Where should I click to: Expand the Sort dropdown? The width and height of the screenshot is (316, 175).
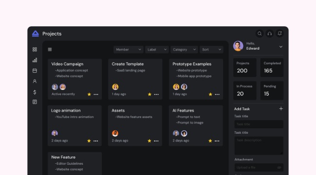[211, 50]
